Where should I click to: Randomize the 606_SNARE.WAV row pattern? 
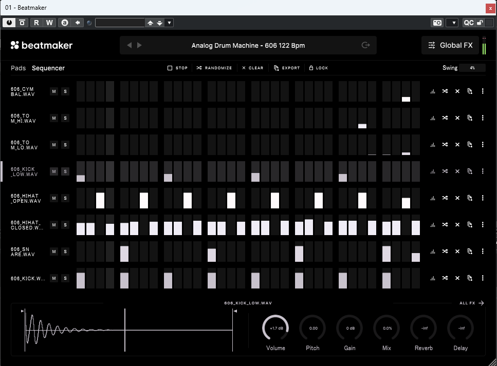(x=445, y=251)
